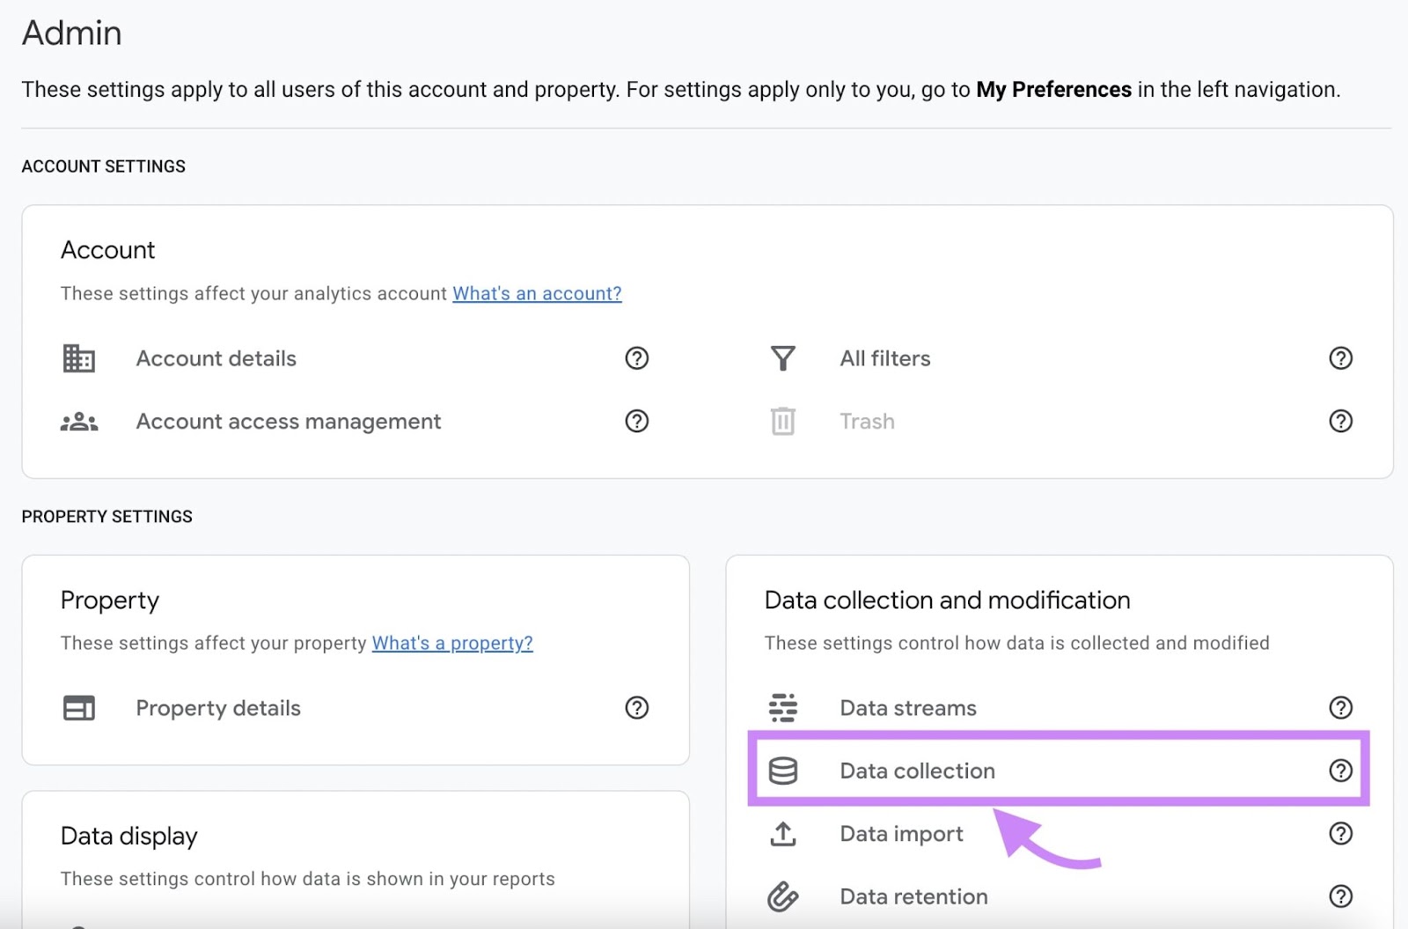Screen dimensions: 1408x929
Task: Open the "What's an account?" link
Action: click(537, 293)
